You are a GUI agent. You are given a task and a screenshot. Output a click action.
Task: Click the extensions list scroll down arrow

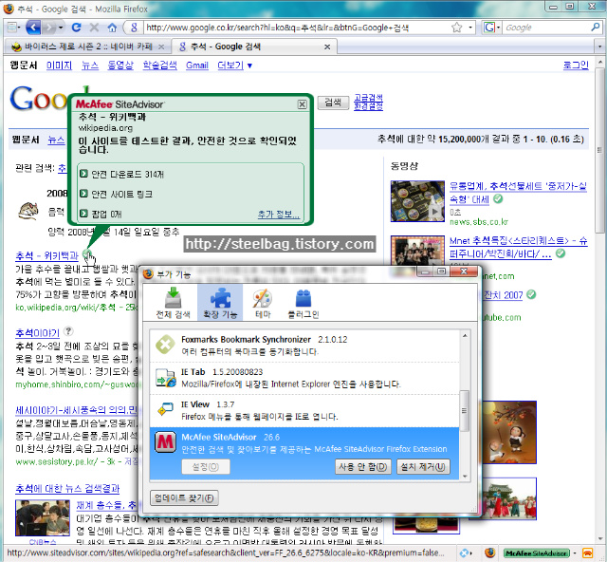465,476
